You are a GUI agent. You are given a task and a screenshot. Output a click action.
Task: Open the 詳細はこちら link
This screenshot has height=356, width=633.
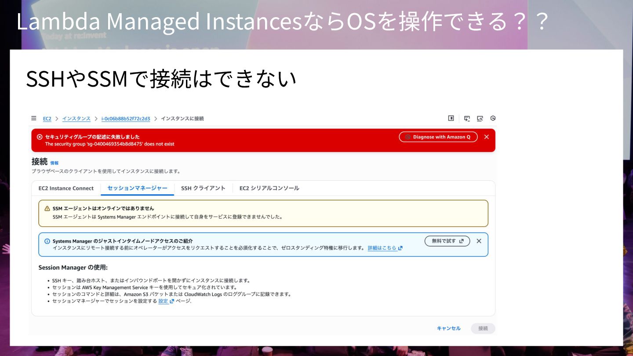click(385, 248)
